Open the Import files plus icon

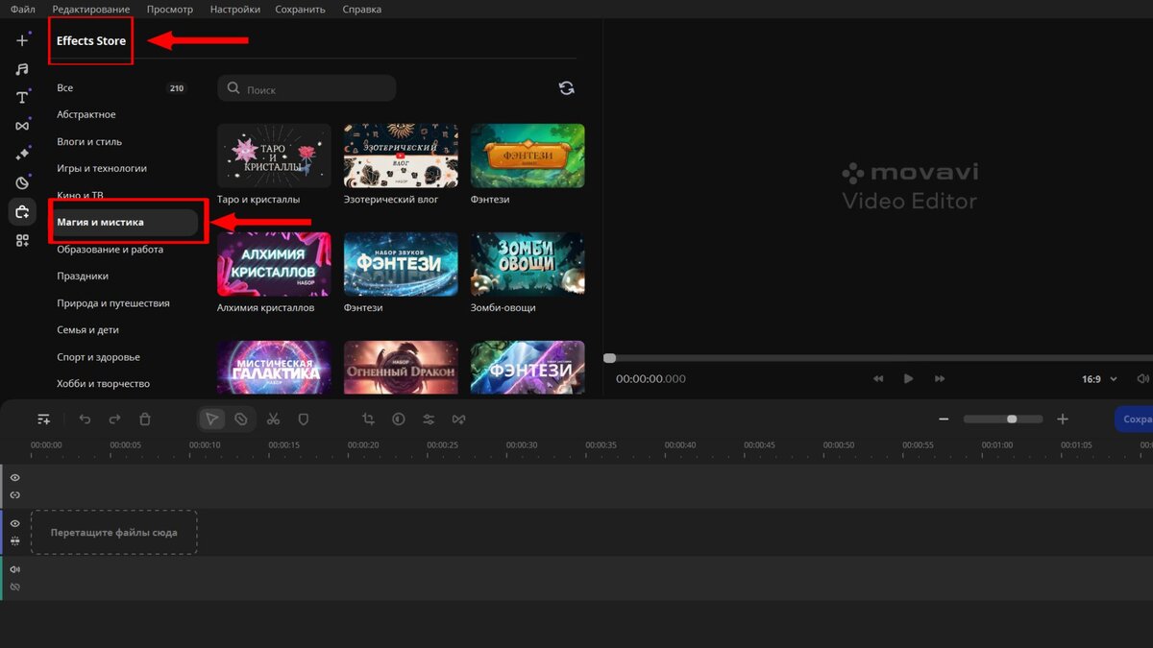pos(22,41)
